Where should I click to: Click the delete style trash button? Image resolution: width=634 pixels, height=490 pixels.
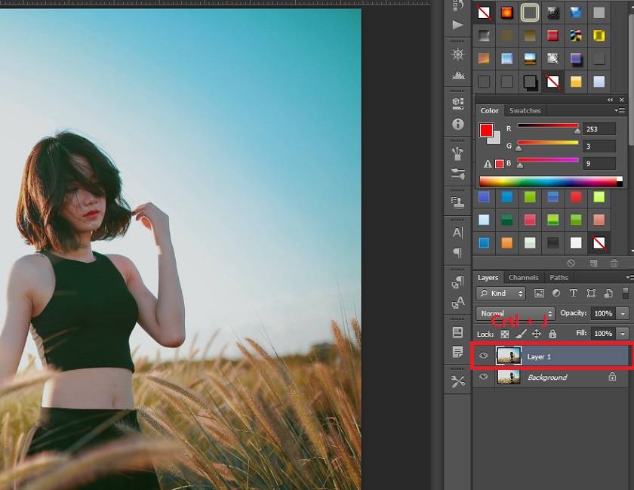[x=614, y=263]
